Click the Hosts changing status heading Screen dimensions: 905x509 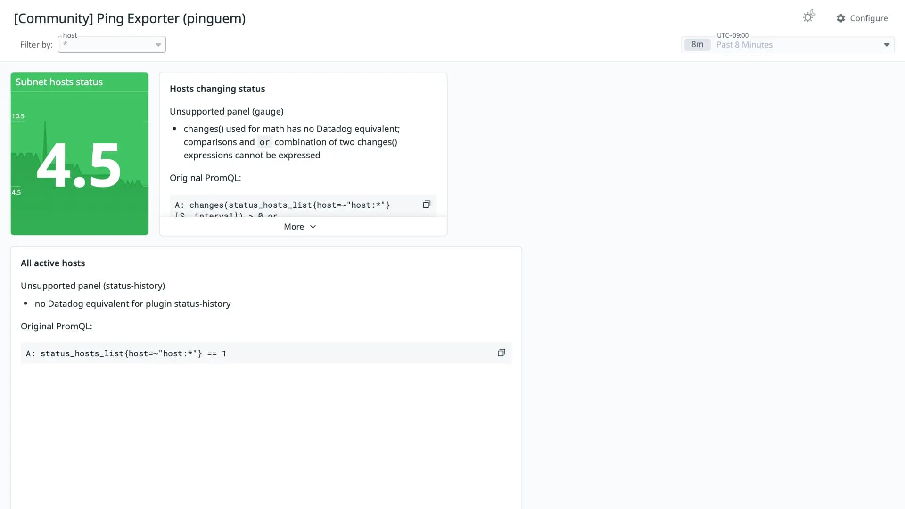coord(217,89)
